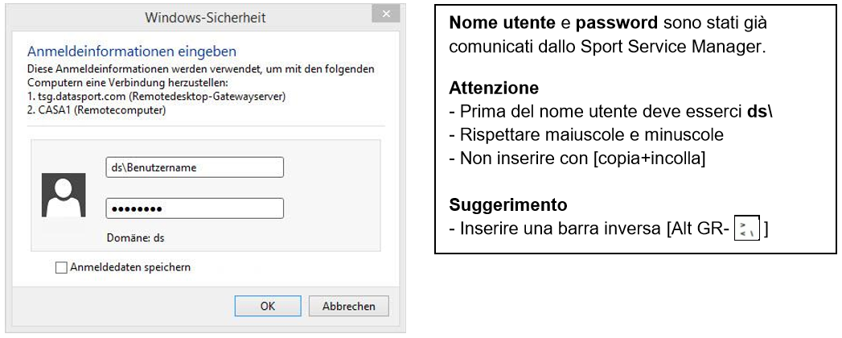The width and height of the screenshot is (842, 338).
Task: Enable the Anmeldedaten speichern checkbox
Action: point(62,268)
